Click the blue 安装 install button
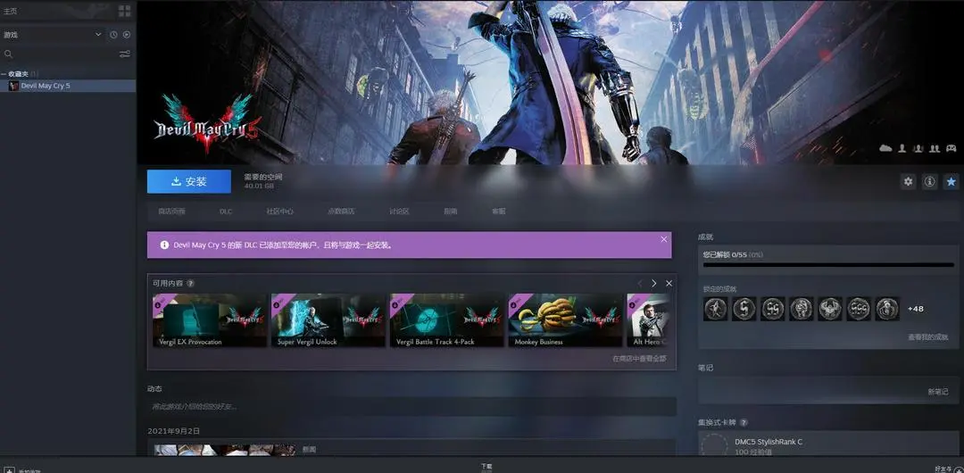964x473 pixels. tap(188, 181)
